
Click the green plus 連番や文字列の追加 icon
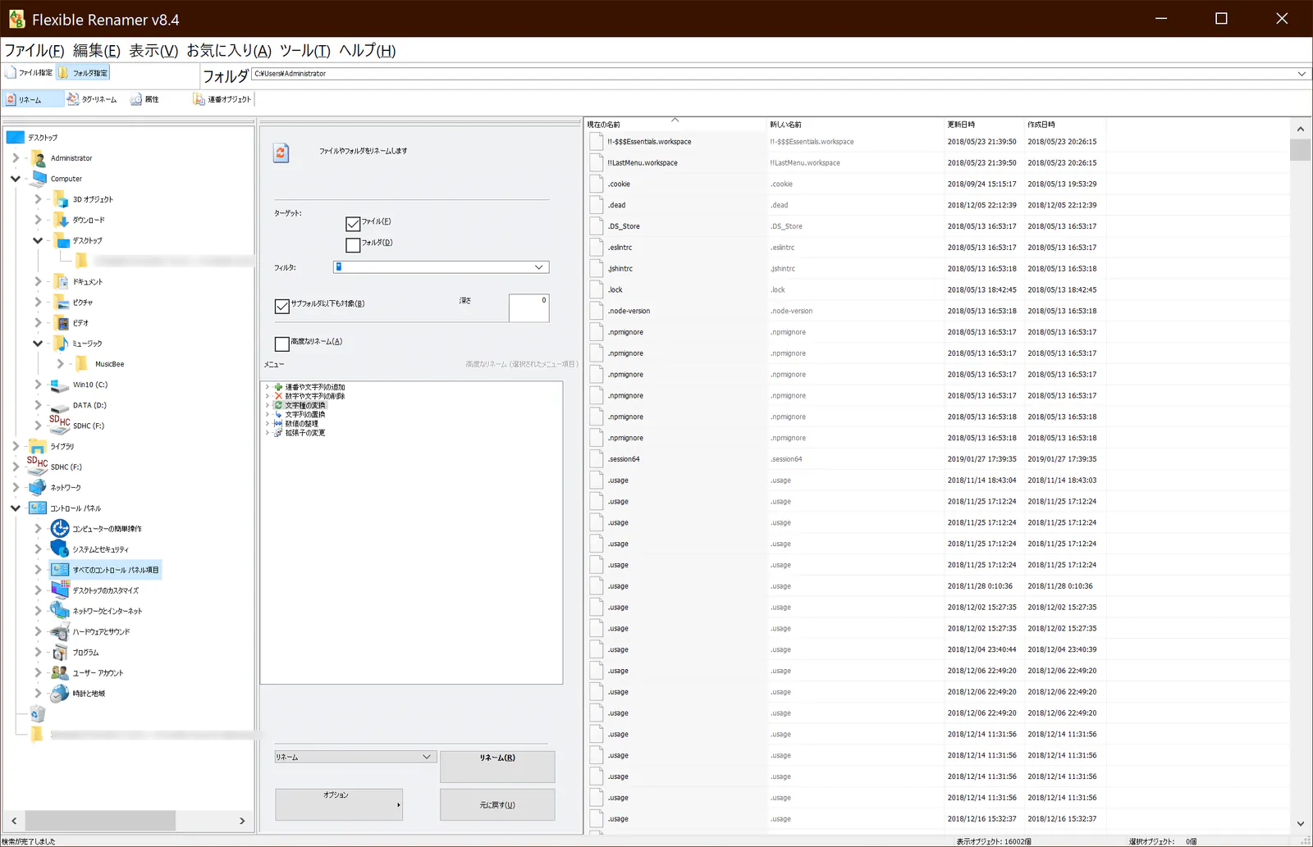click(x=278, y=387)
